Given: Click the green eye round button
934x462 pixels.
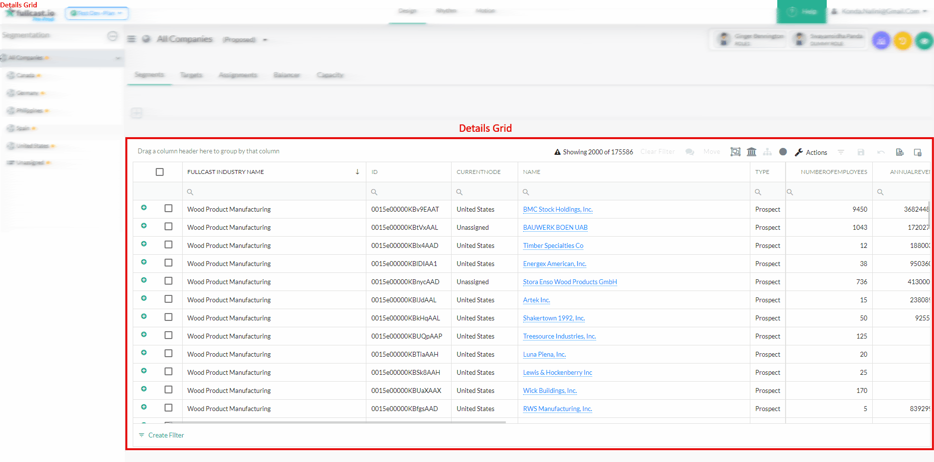Looking at the screenshot, I should [x=924, y=41].
